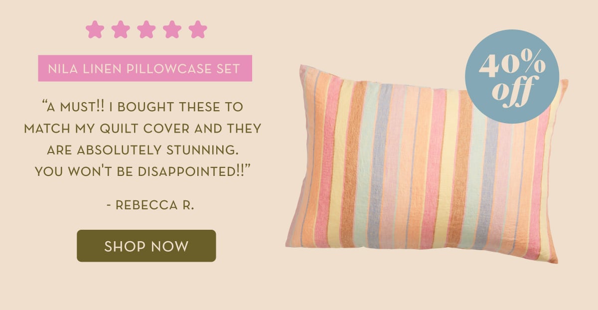The height and width of the screenshot is (310, 598).
Task: Click the Shop Now button
Action: point(146,246)
